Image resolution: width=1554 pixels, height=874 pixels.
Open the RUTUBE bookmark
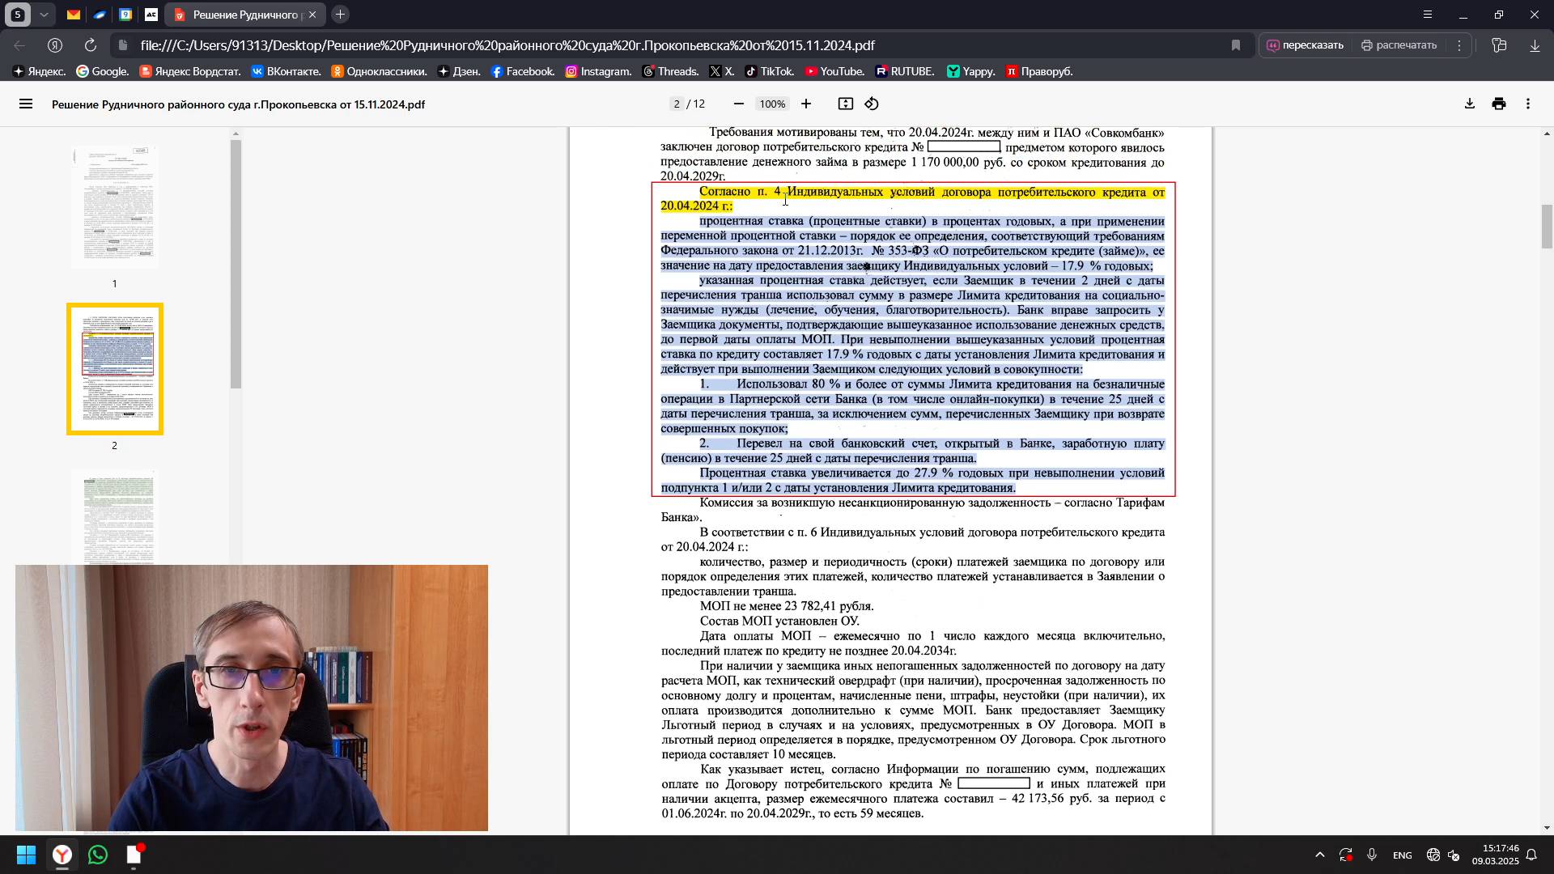click(x=904, y=71)
